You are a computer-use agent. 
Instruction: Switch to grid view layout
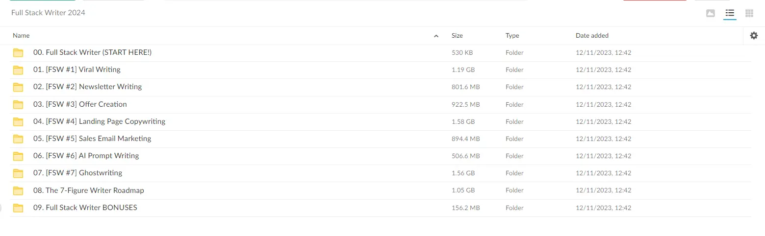click(749, 13)
